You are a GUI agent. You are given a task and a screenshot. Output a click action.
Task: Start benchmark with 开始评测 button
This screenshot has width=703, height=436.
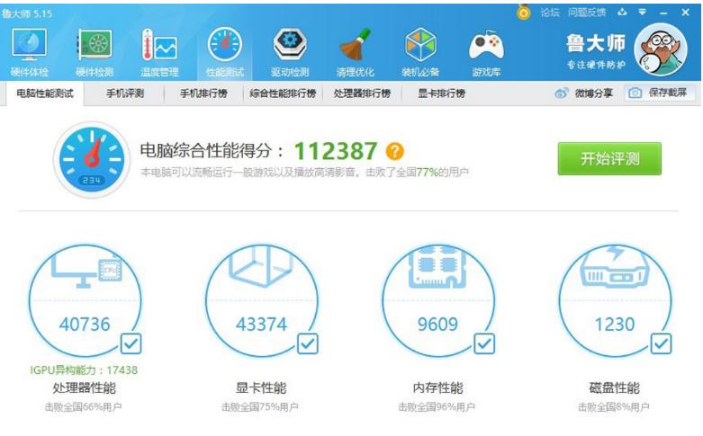coord(609,158)
